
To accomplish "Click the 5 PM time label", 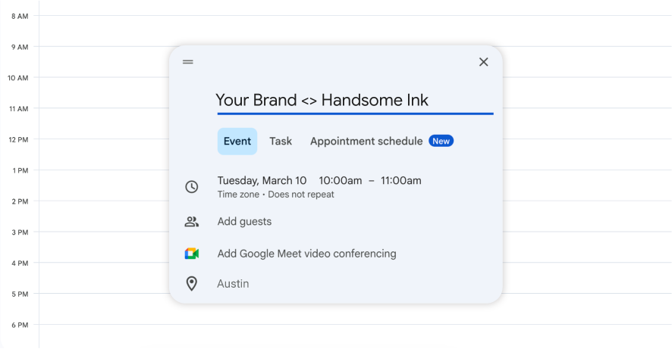I will point(20,294).
